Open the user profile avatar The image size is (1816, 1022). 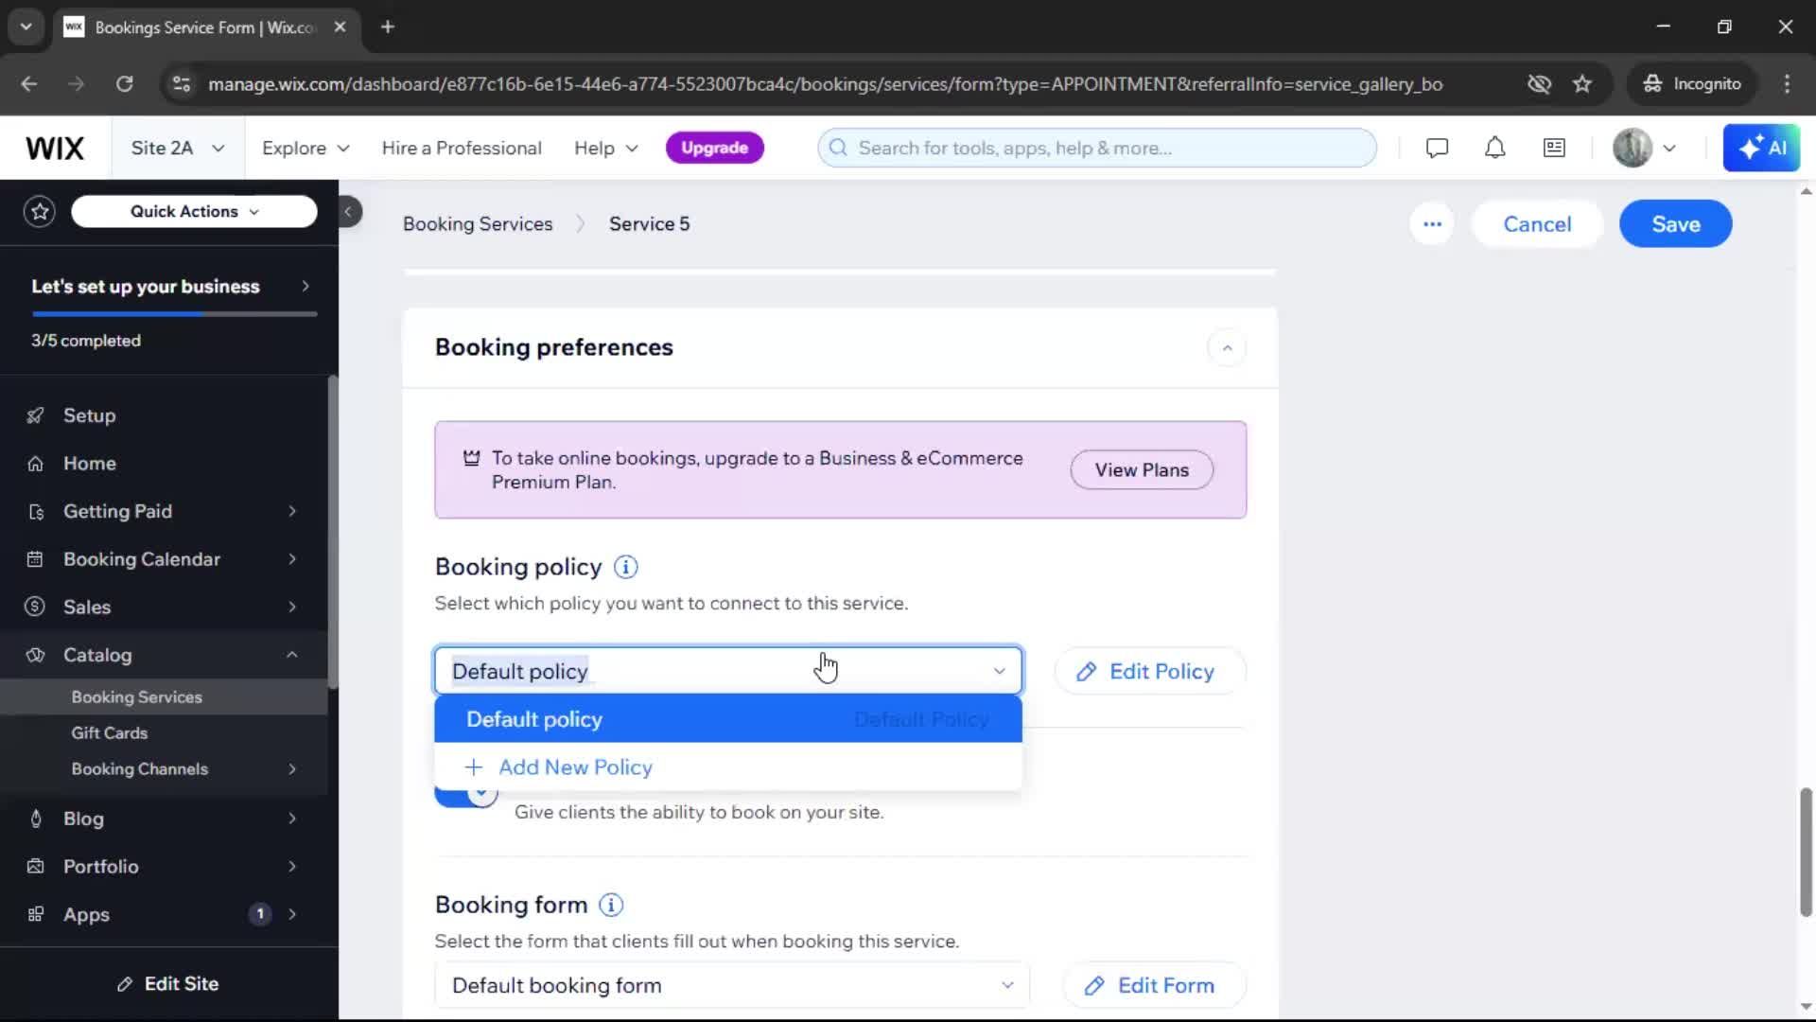pyautogui.click(x=1633, y=148)
